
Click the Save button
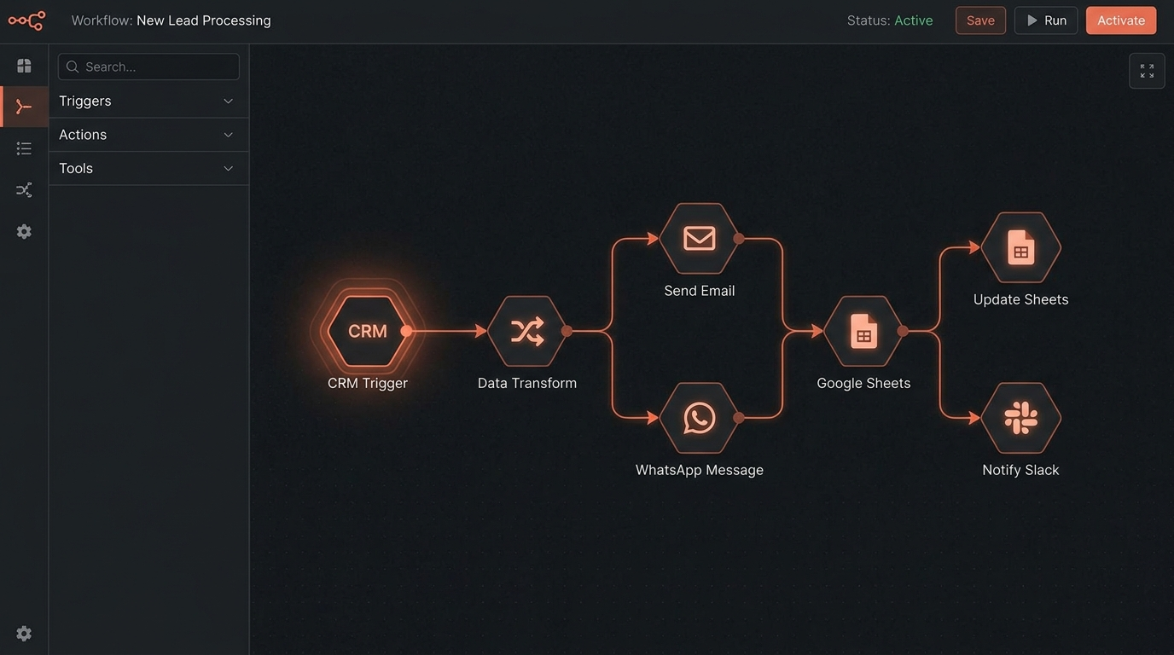980,20
